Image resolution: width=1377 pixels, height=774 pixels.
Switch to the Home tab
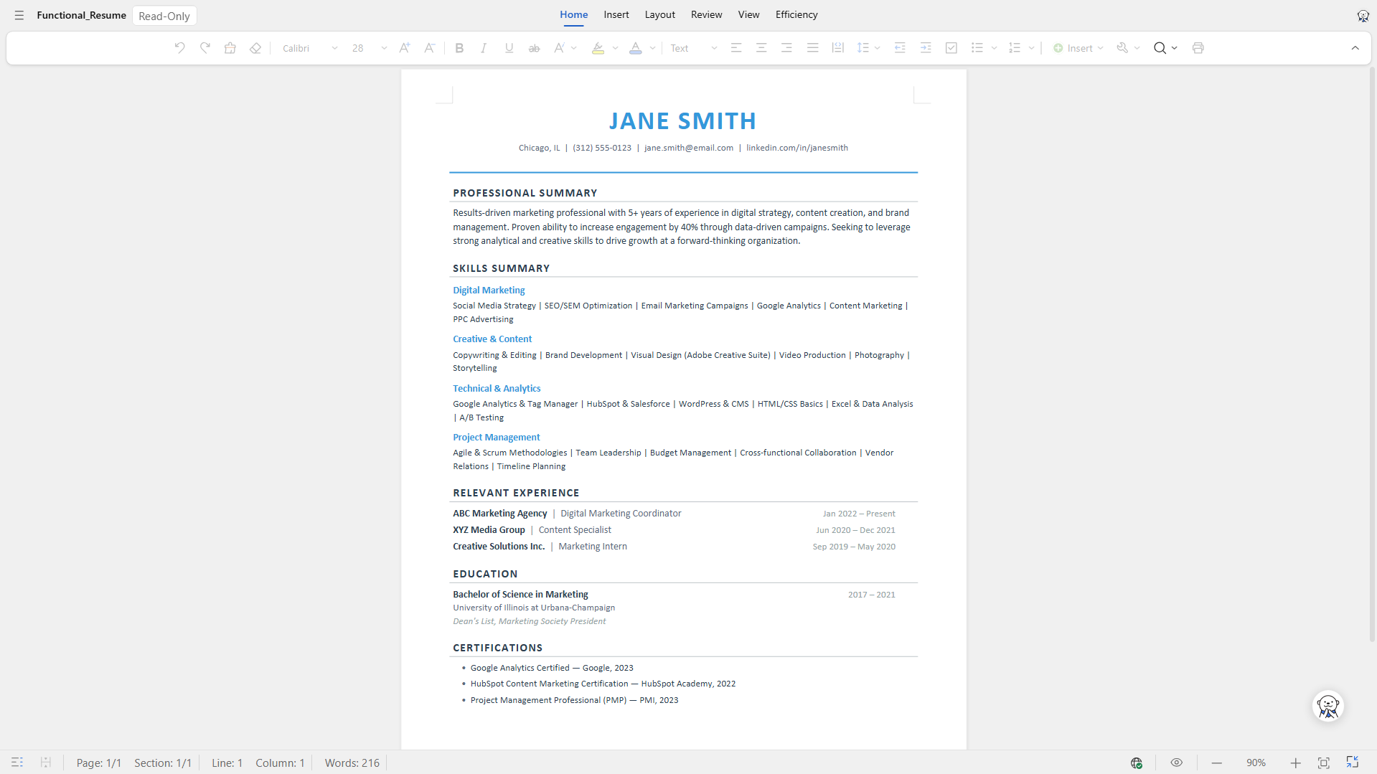[573, 14]
